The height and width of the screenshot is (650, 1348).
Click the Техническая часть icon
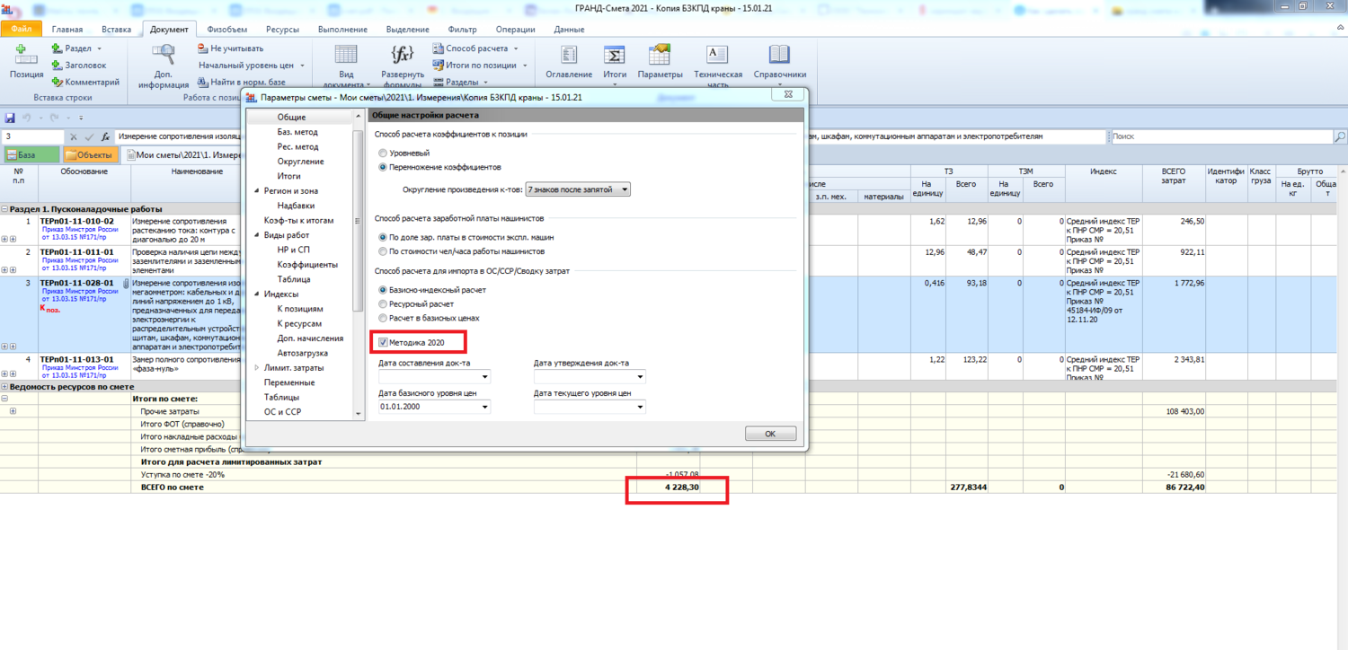[717, 56]
